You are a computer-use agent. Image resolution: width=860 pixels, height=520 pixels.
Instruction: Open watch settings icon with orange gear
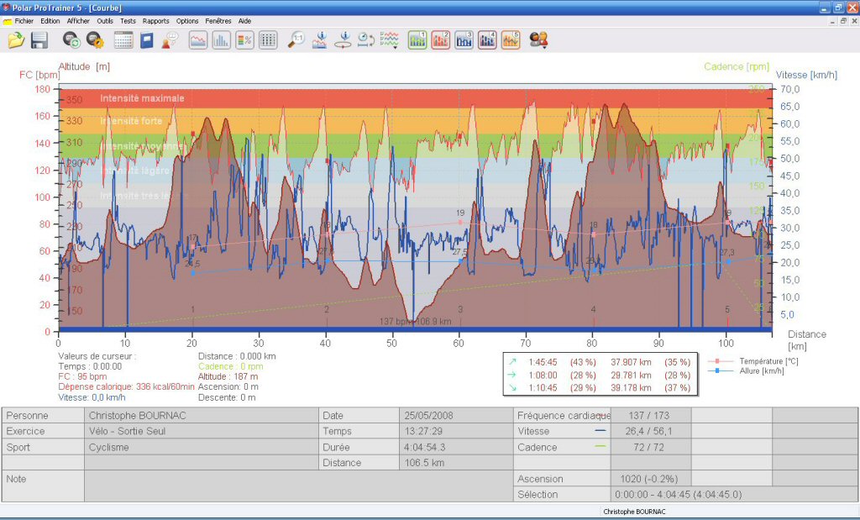[95, 40]
